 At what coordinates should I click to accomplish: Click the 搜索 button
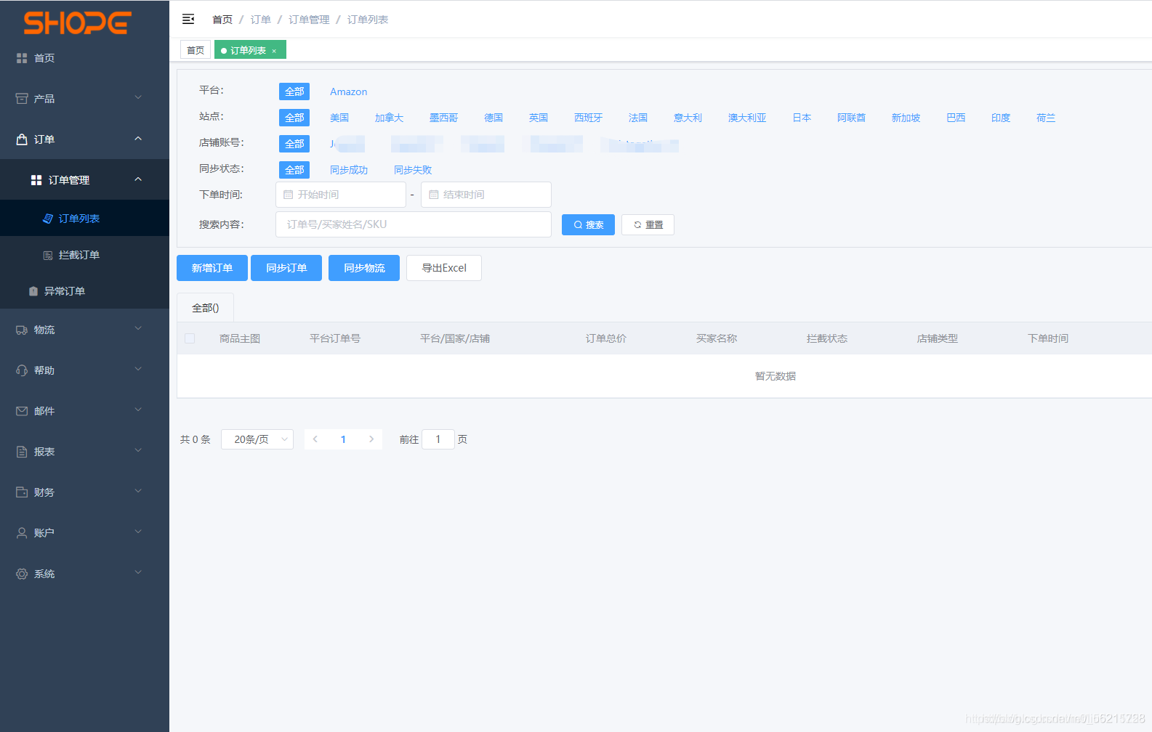point(588,225)
